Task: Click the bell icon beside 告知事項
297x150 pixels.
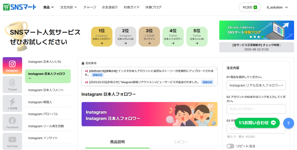Action: 83,63
